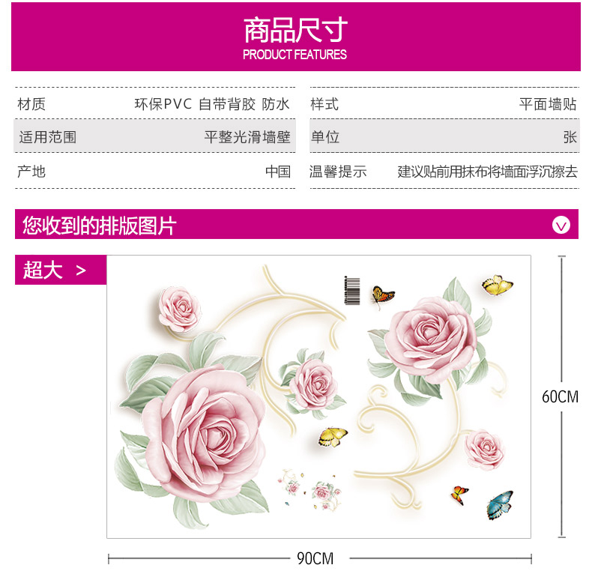Click the yellow butterfly at top right
592x571 pixels.
coord(497,285)
